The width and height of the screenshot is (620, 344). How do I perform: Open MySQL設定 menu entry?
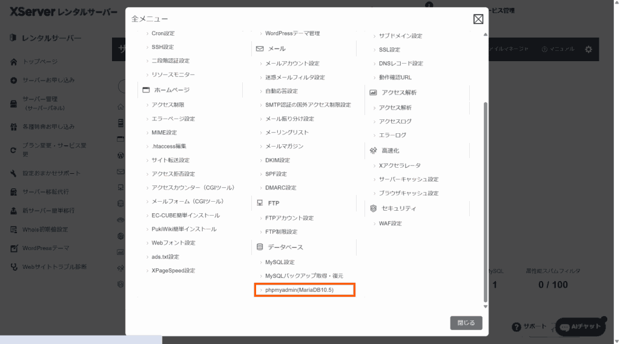pos(280,262)
